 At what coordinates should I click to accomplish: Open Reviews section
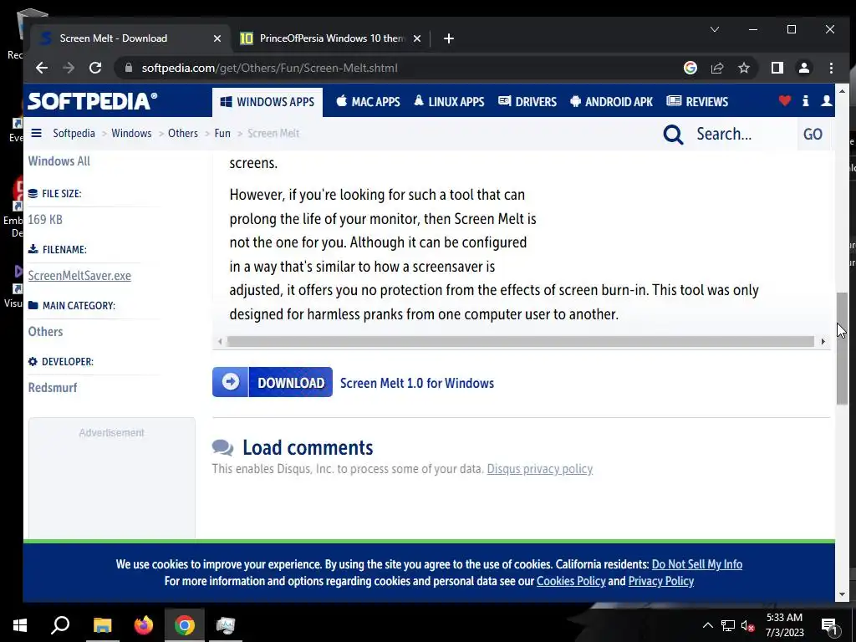pyautogui.click(x=697, y=102)
